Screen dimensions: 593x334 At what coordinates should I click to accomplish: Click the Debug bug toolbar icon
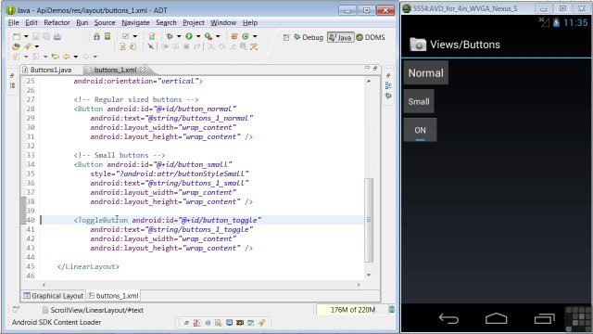pyautogui.click(x=170, y=36)
